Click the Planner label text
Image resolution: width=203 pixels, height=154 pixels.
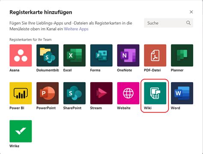point(177,70)
